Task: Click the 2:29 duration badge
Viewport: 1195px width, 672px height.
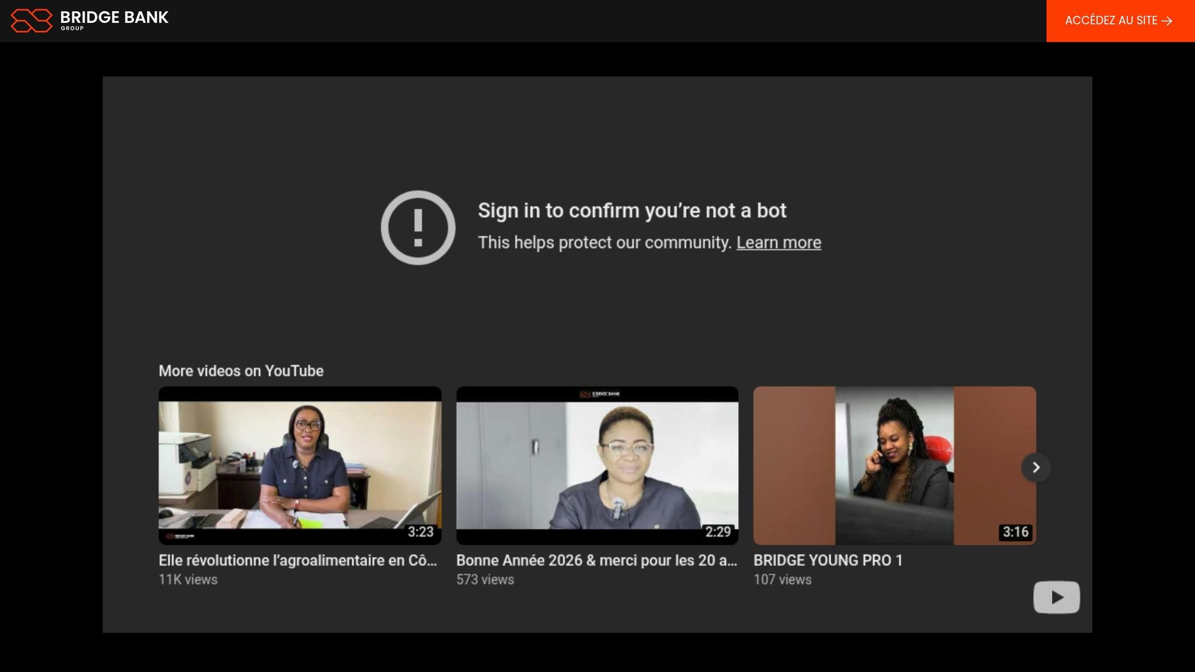Action: [x=718, y=532]
